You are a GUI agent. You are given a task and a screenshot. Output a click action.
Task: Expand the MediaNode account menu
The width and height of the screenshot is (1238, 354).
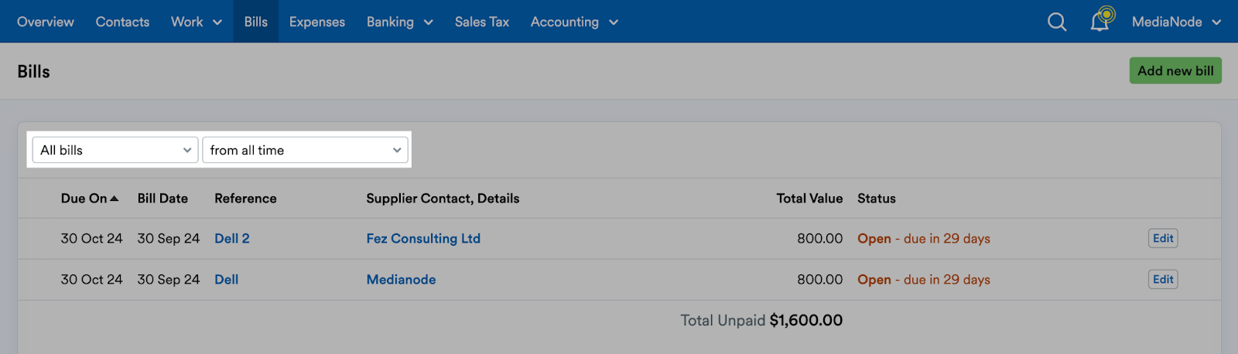pos(1176,22)
